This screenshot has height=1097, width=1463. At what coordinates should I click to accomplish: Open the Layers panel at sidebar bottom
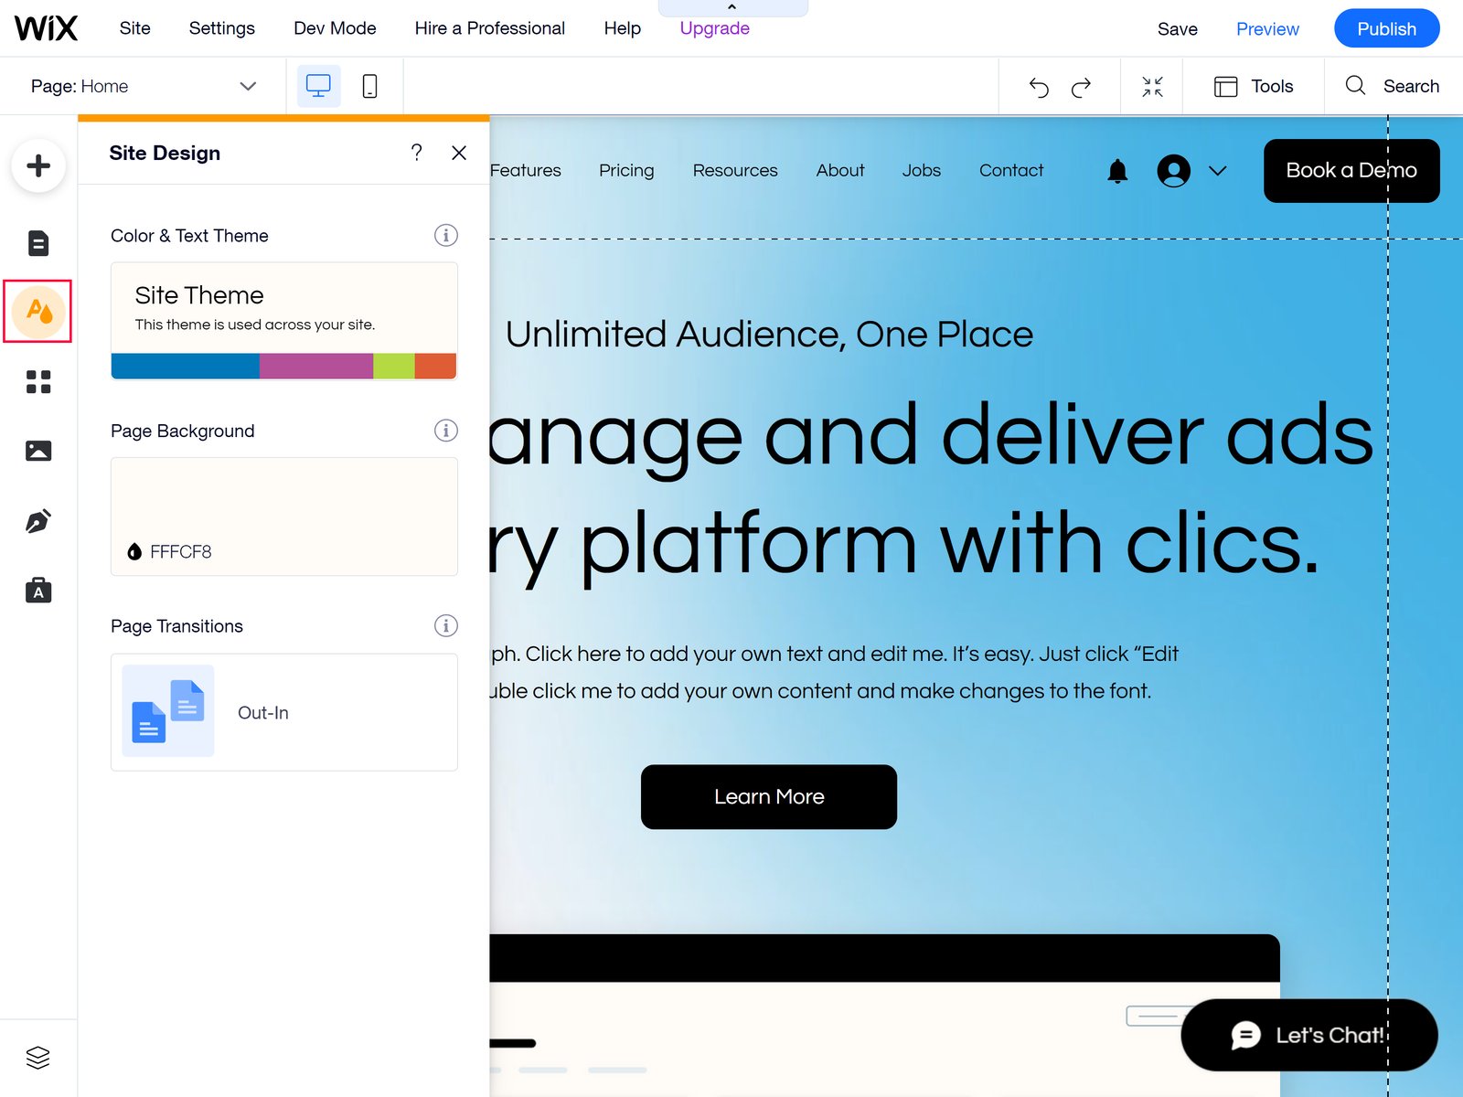pos(38,1058)
